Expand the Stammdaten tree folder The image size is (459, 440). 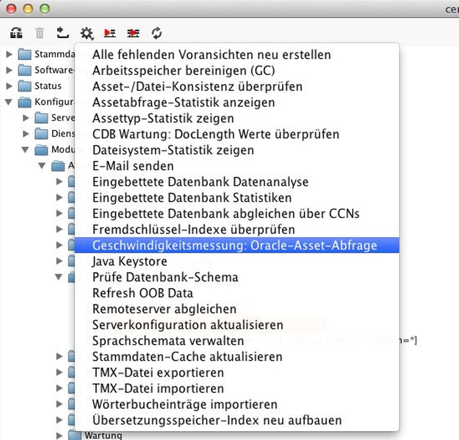(x=9, y=55)
